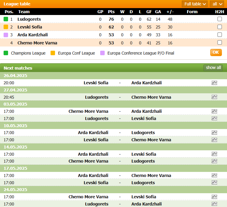This screenshot has height=207, width=227.
Task: Open stats icon for Arda Kardzhali - Cherno More Varna on 17.05.2025
Action: pyautogui.click(x=214, y=175)
